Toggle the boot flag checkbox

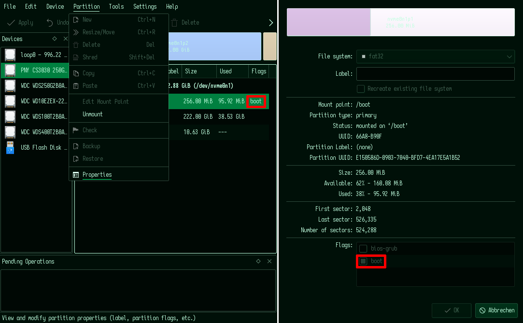point(363,261)
